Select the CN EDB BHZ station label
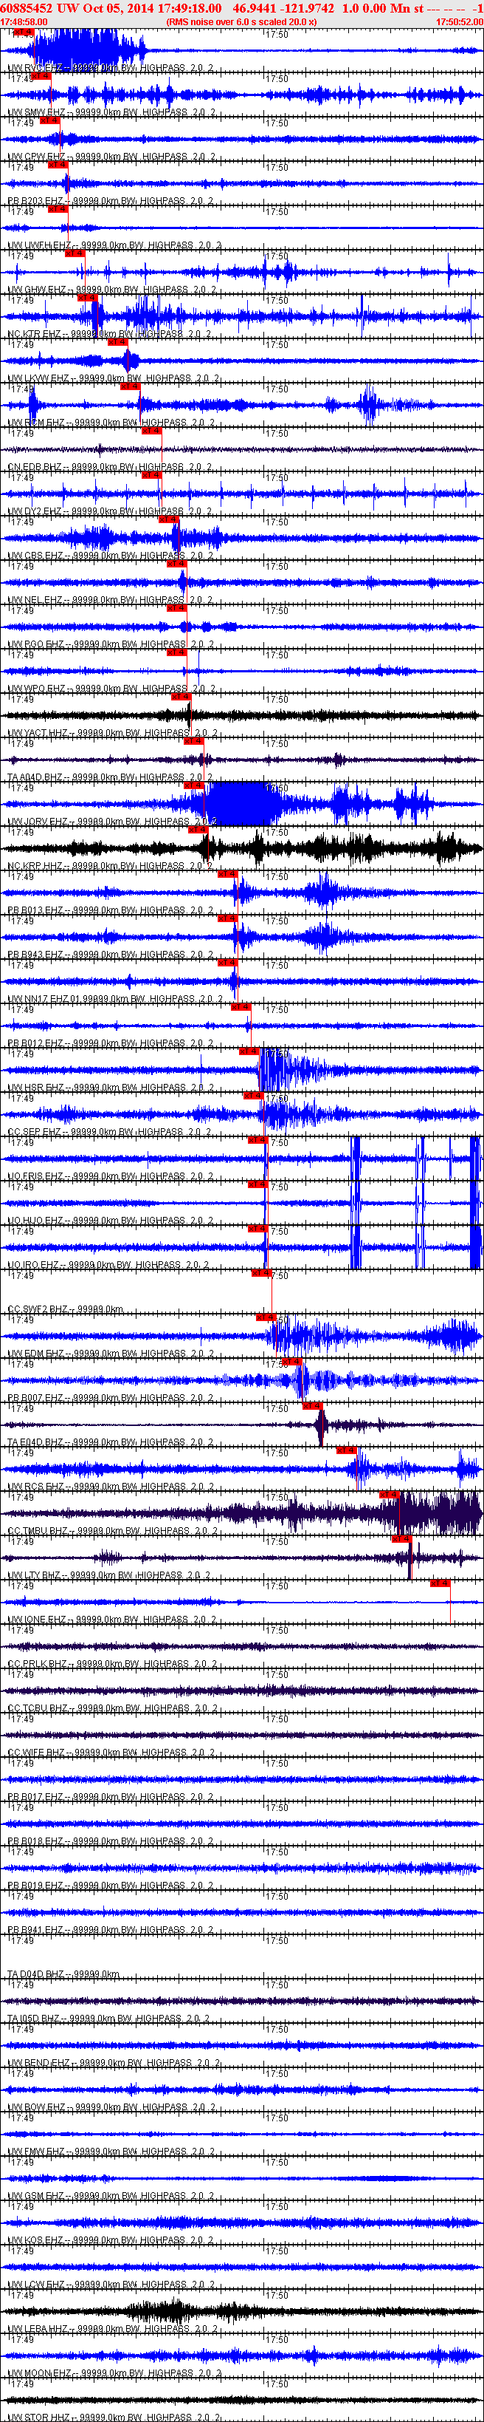The width and height of the screenshot is (484, 2422). pos(110,466)
